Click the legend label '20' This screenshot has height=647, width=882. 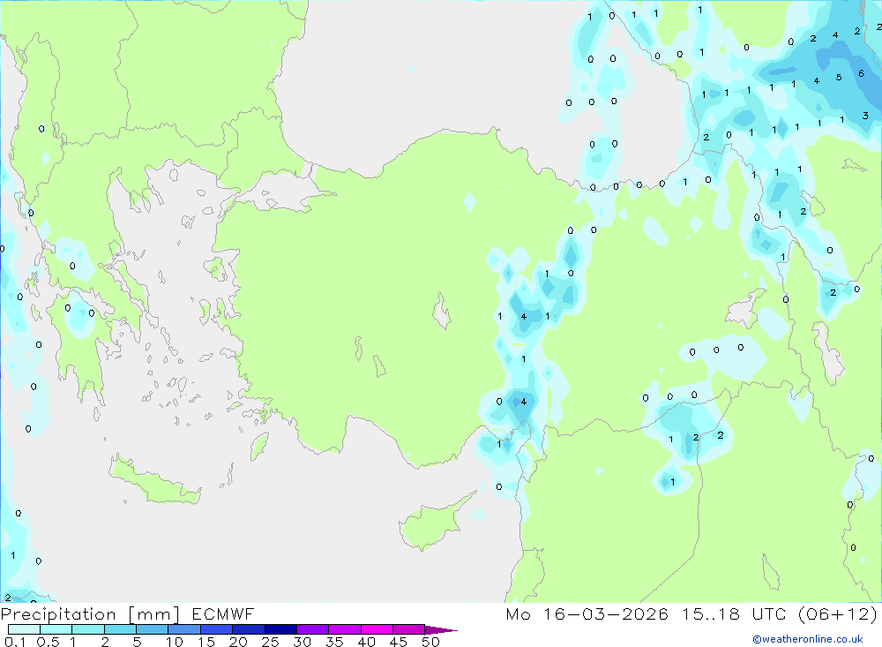point(238,642)
